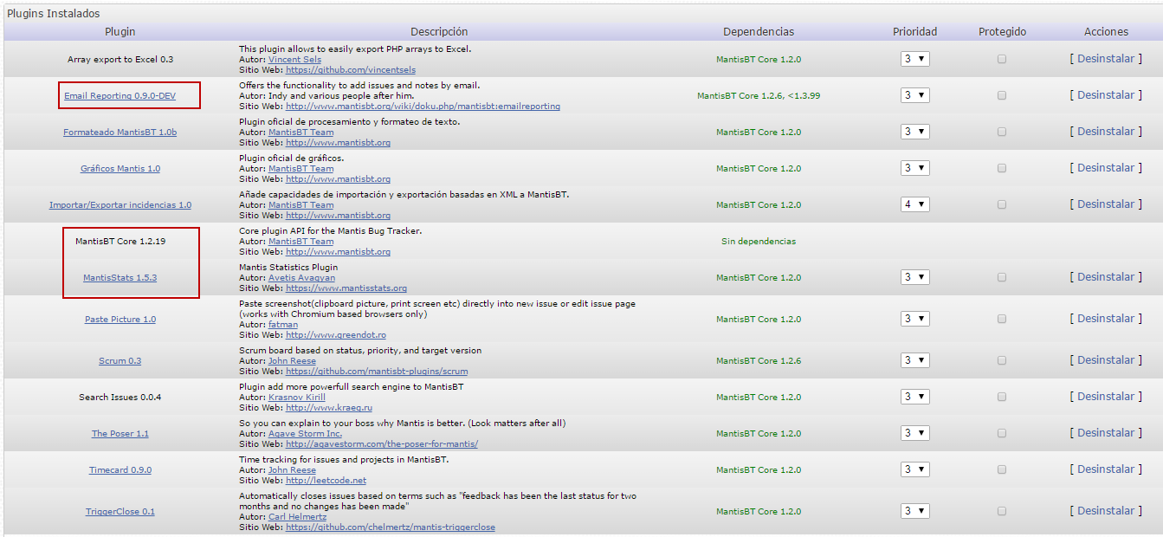Screen dimensions: 1163x537
Task: Click Desinstalar for the Scrum plugin
Action: pyautogui.click(x=1105, y=360)
